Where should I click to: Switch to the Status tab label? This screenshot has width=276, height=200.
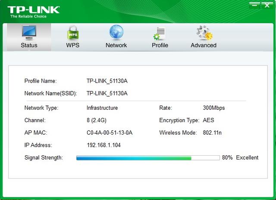[29, 45]
